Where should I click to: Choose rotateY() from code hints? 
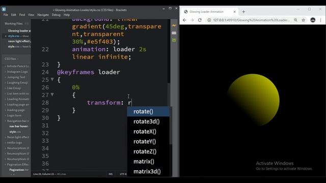(148, 141)
